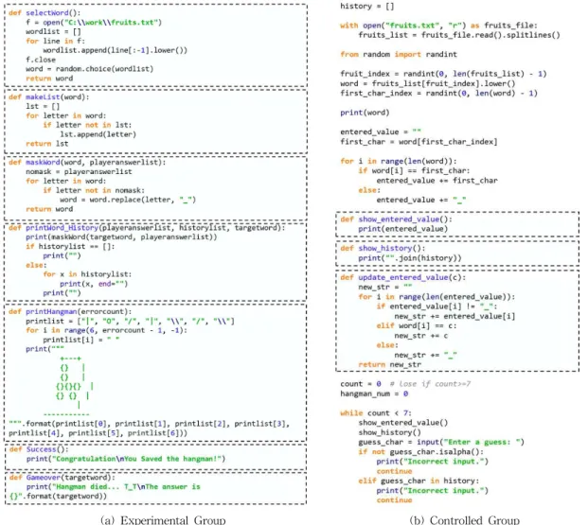This screenshot has height=525, width=588.
Task: Click the random.choice(wordlist) line
Action: pyautogui.click(x=89, y=69)
